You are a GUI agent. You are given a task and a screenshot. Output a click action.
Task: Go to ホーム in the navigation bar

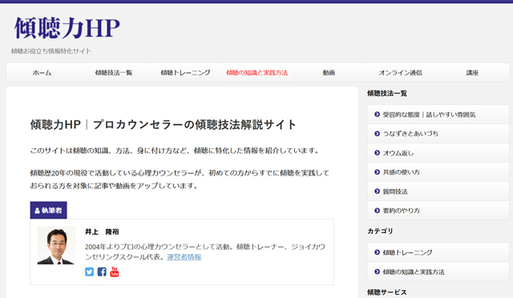coord(42,73)
